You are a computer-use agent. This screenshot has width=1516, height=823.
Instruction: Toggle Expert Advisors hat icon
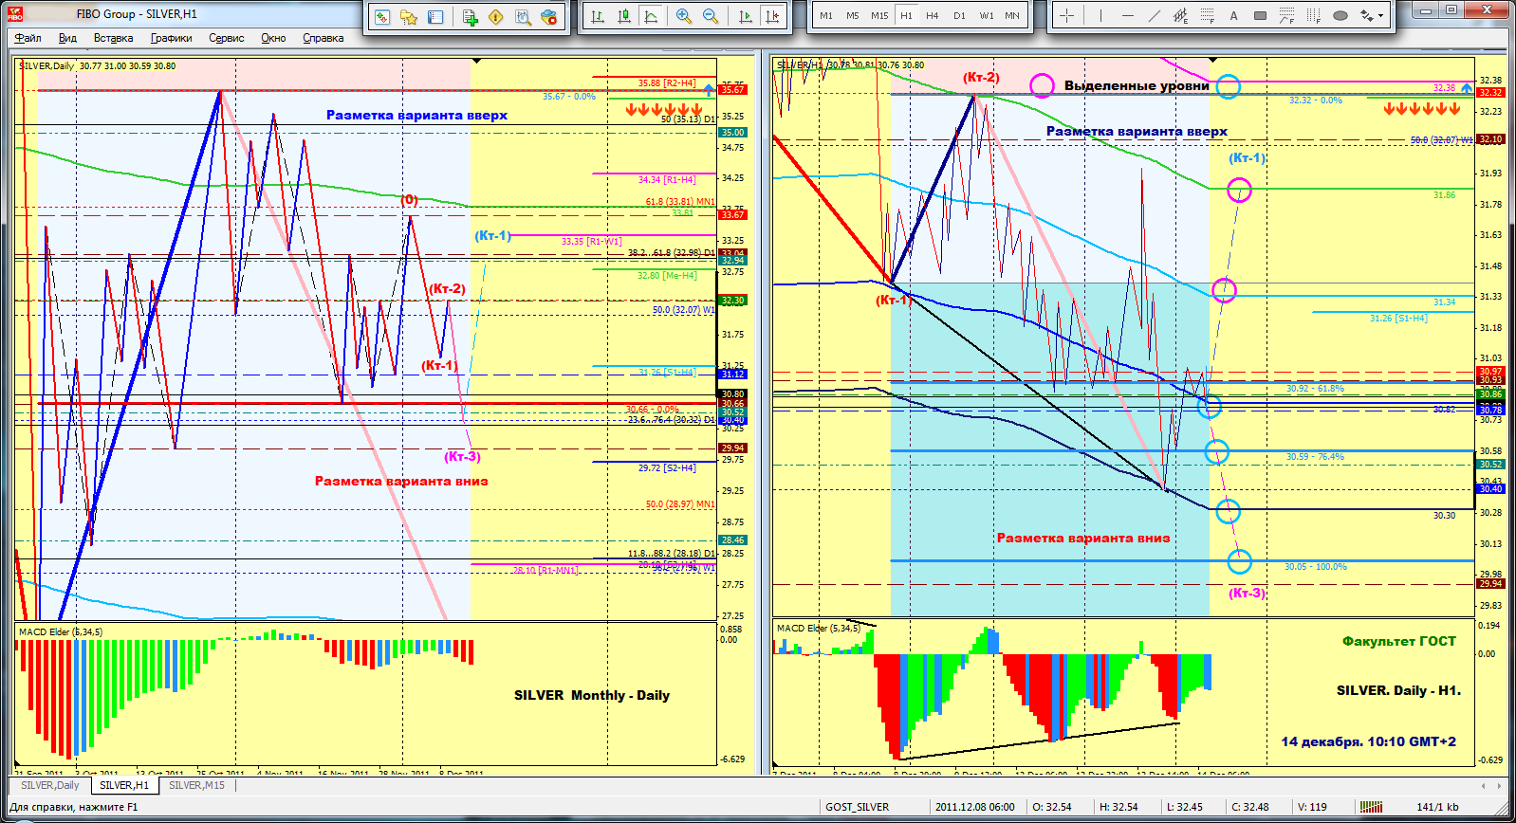[549, 16]
